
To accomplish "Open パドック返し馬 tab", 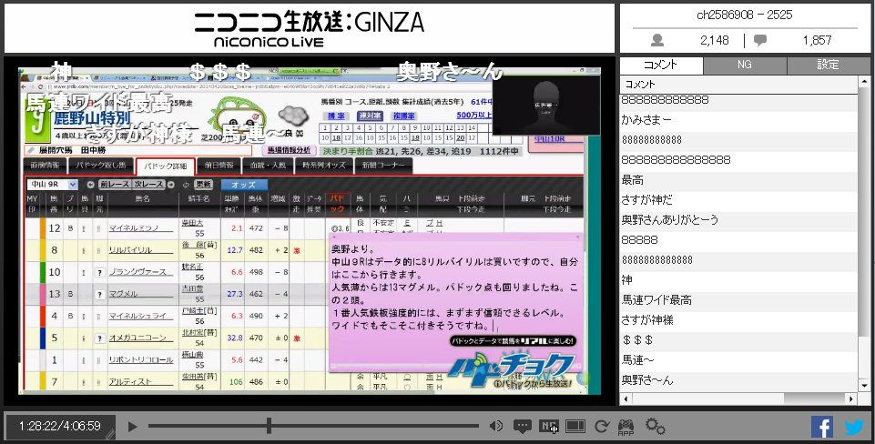I will (x=100, y=166).
